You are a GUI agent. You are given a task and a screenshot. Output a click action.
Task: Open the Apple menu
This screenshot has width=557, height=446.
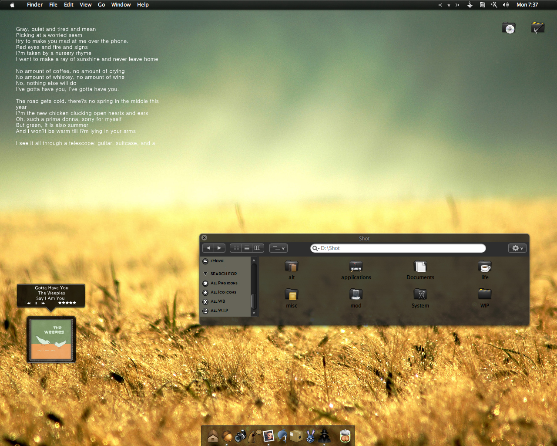pos(12,5)
